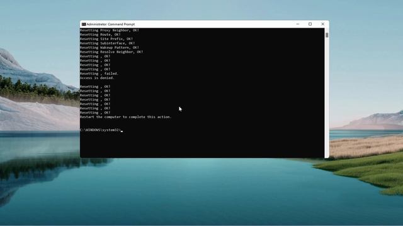Click the 'Resetting Subinterface, OK!' line
The height and width of the screenshot is (226, 403).
tap(108, 43)
